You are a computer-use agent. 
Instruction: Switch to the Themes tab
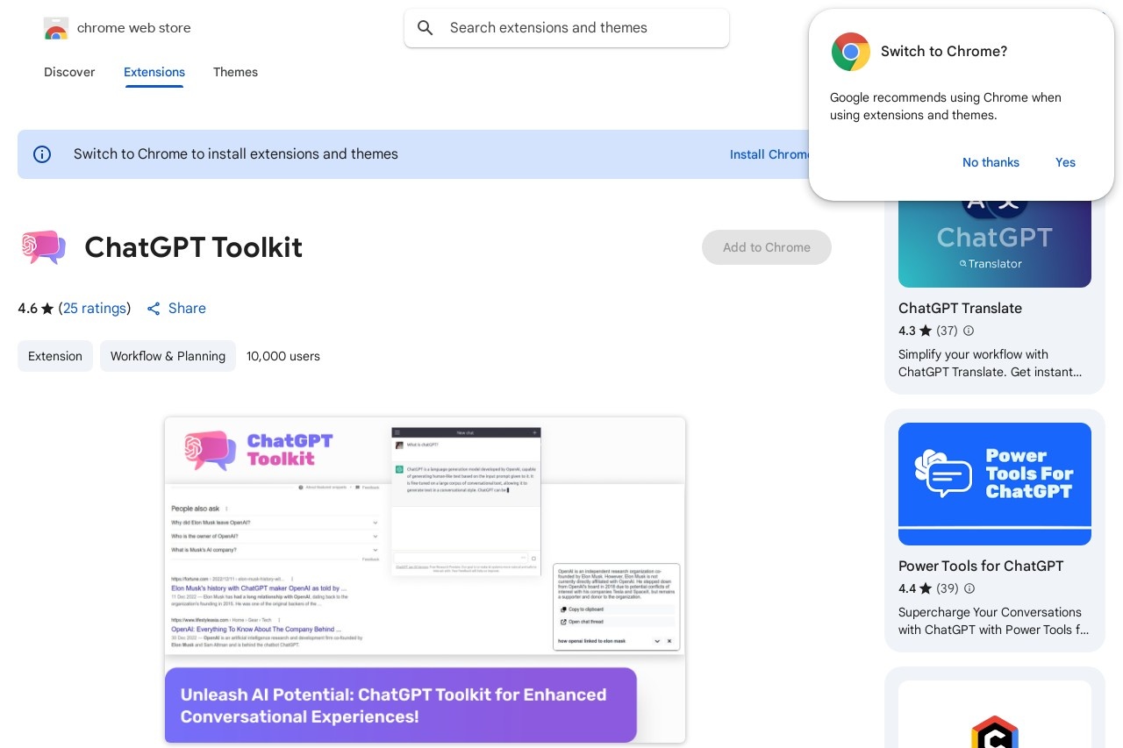tap(235, 72)
